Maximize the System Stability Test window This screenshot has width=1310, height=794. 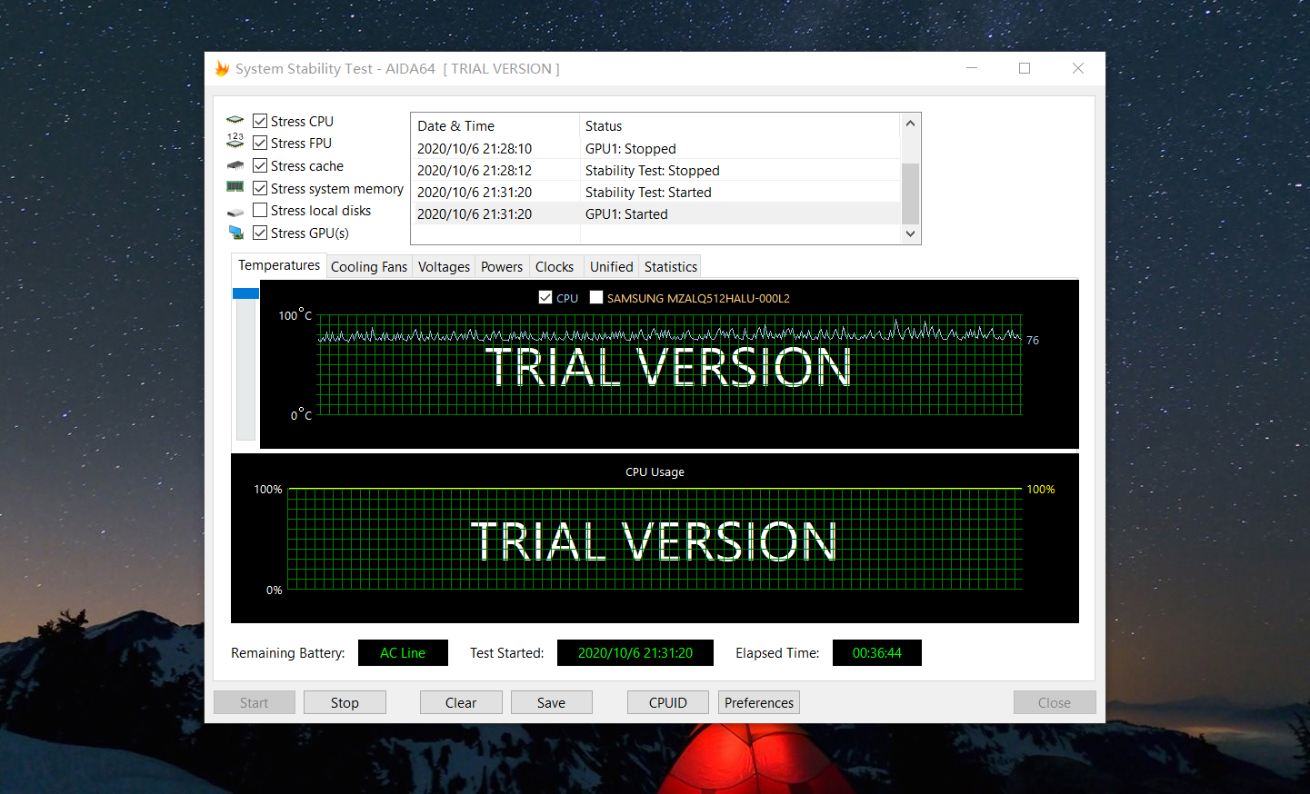pos(1025,68)
